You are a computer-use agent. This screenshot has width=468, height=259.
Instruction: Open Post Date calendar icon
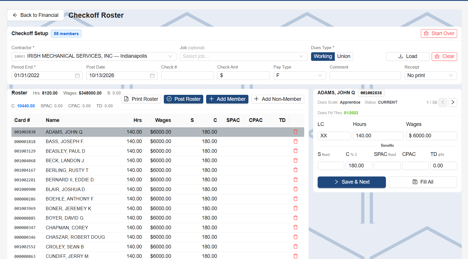(152, 76)
